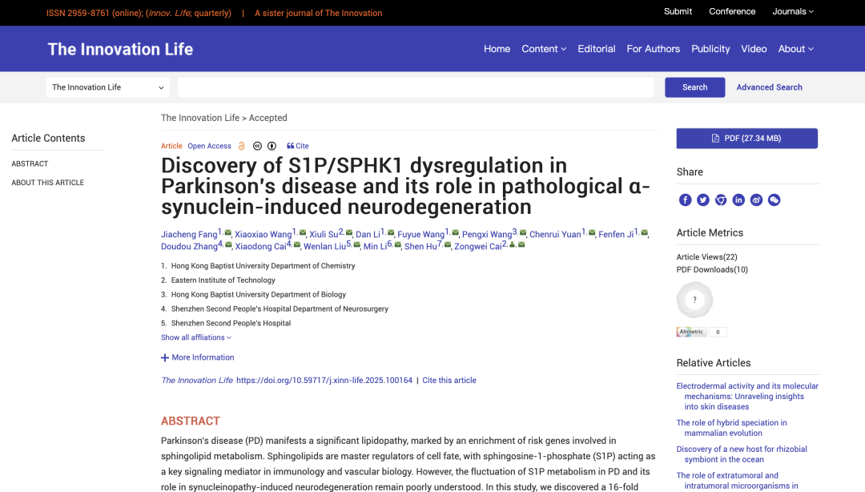Screen dimensions: 865x492
Task: Click email icon next to Jiacheng Fang
Action: [x=228, y=233]
